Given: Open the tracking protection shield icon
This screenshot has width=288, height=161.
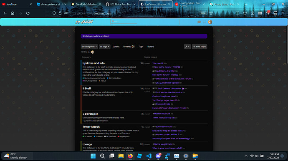Looking at the screenshot, I should click(54, 13).
